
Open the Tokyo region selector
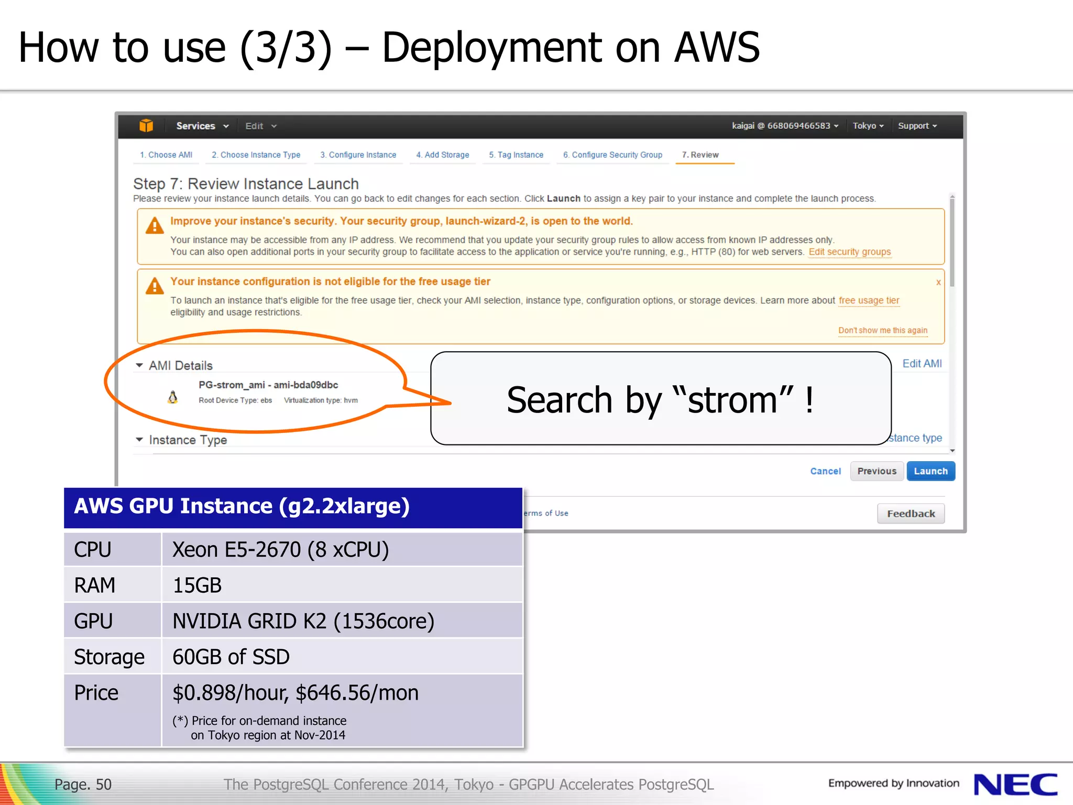pyautogui.click(x=868, y=126)
